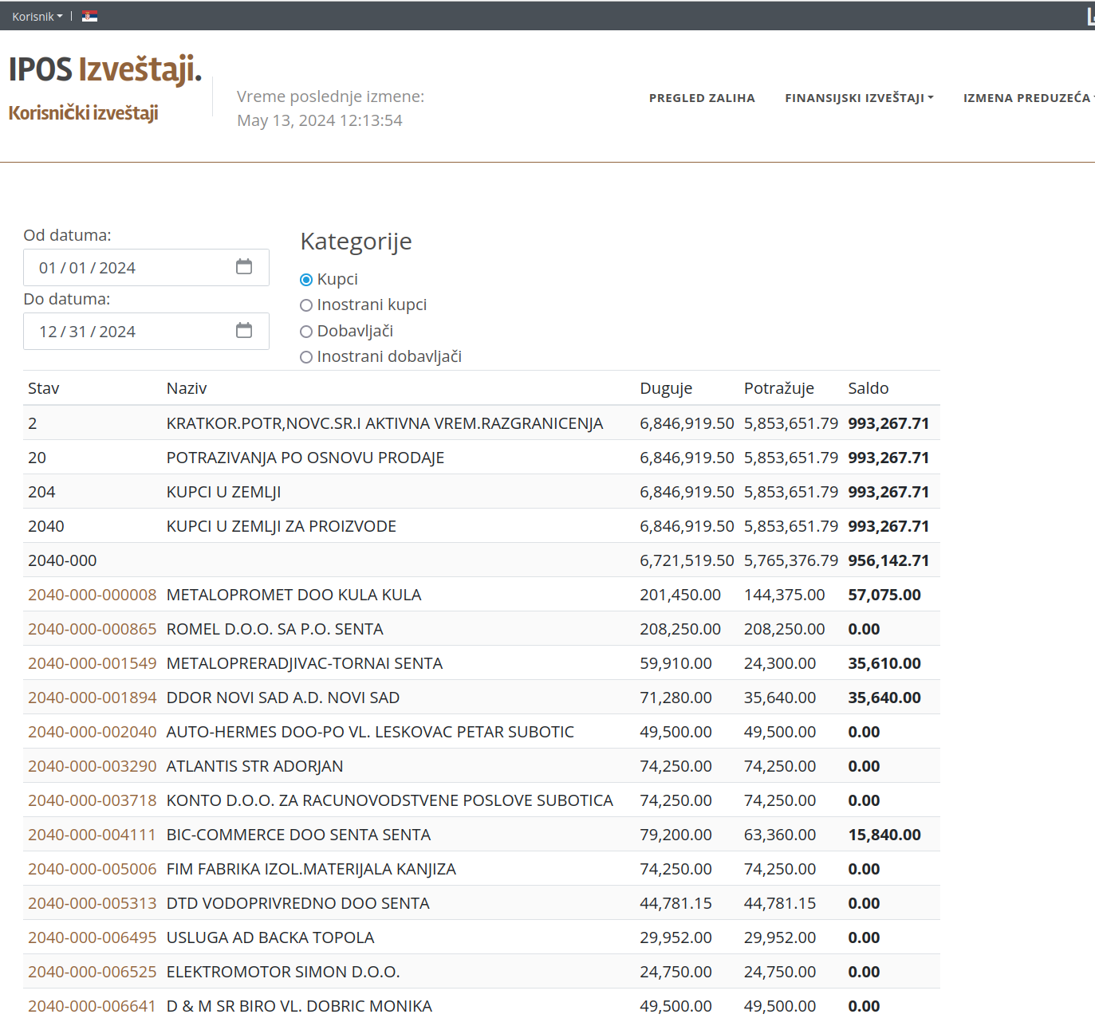
Task: Click the Serbian flag language icon
Action: point(89,16)
